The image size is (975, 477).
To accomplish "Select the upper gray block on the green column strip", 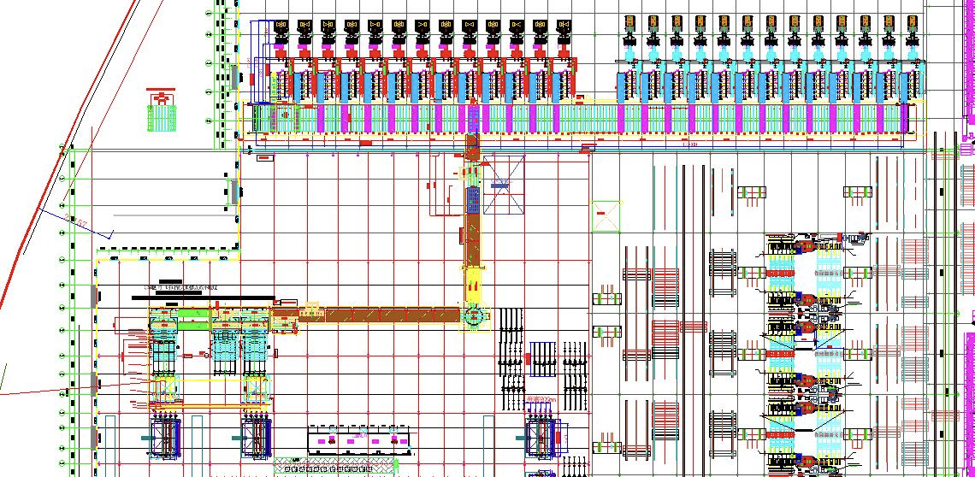I will [233, 76].
